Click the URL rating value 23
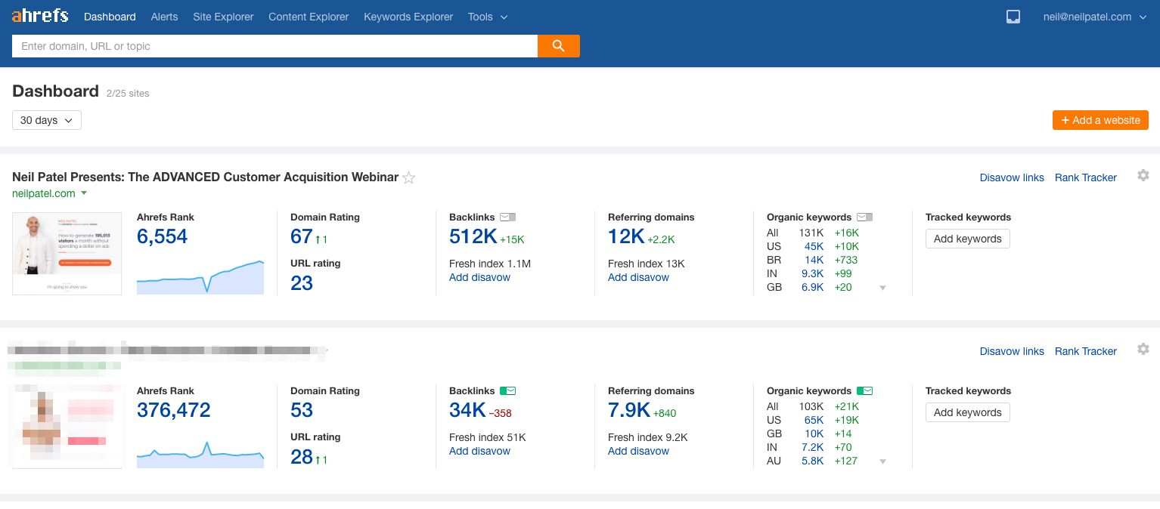Screen dimensions: 1160x509 (x=301, y=282)
